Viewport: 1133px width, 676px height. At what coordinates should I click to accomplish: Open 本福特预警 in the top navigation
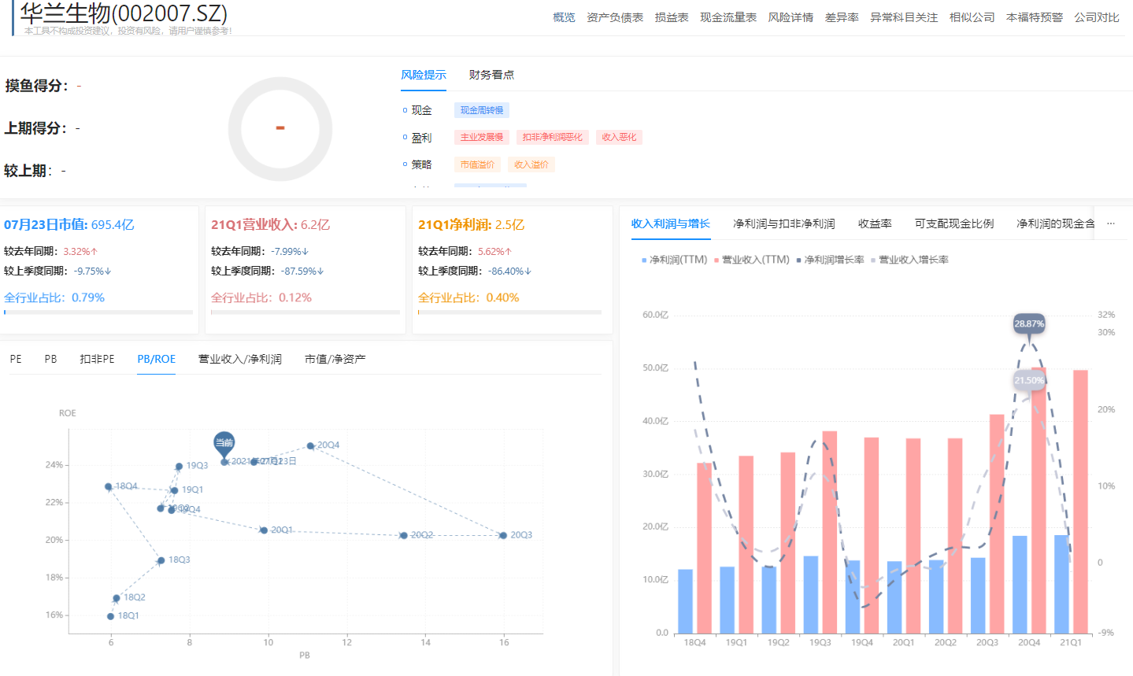pos(1035,17)
